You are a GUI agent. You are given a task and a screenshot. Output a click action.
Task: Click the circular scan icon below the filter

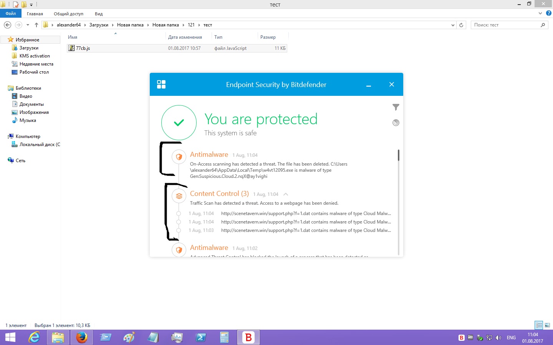click(x=396, y=123)
